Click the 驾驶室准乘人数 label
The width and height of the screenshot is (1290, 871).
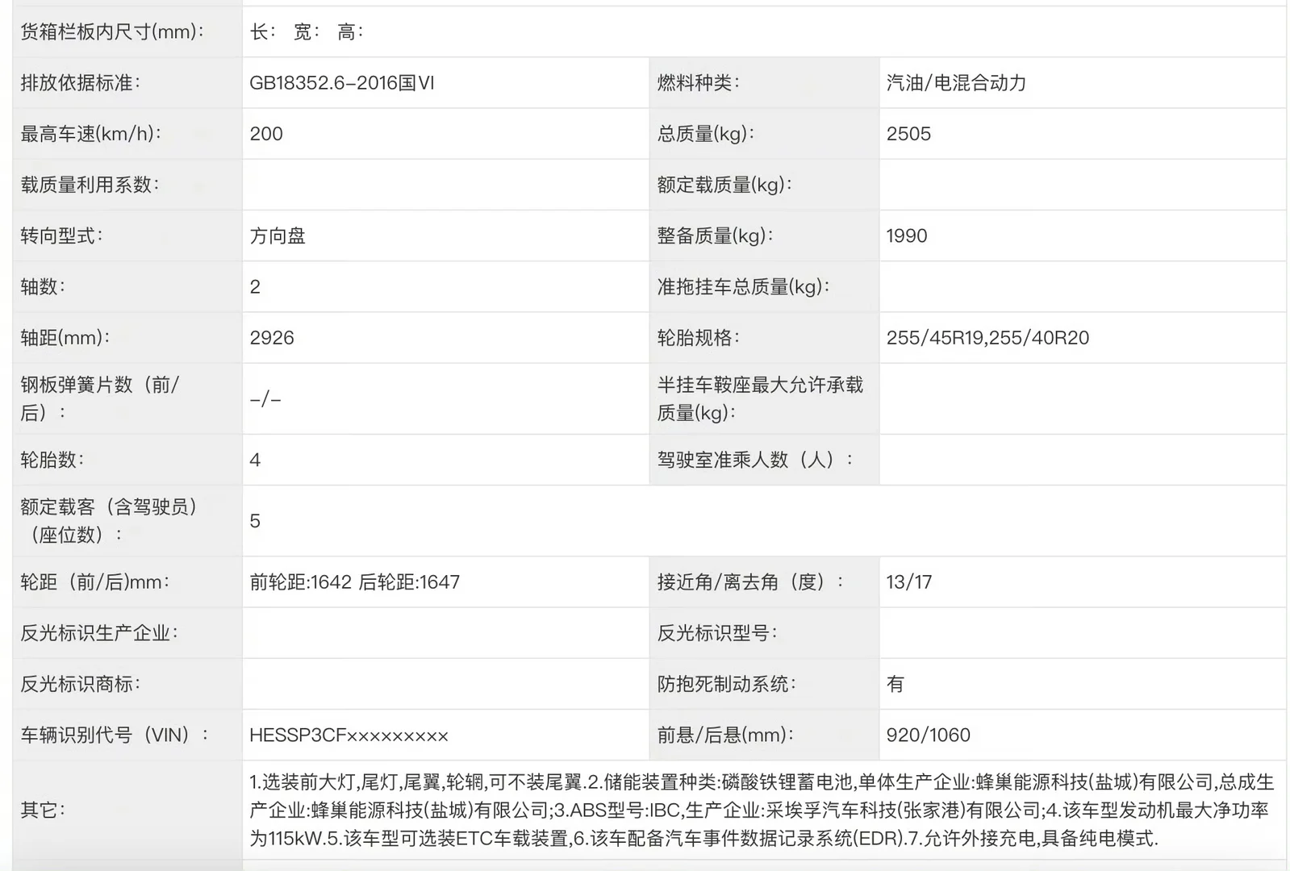pyautogui.click(x=754, y=461)
